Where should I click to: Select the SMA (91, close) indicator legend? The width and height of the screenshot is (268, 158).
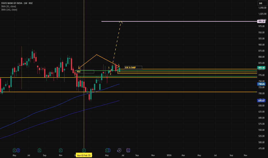click(9, 7)
